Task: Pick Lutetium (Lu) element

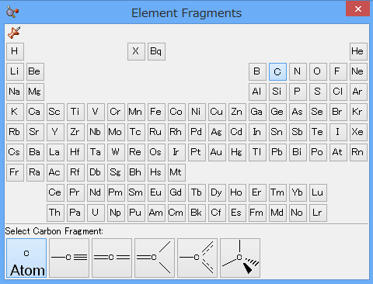Action: pyautogui.click(x=318, y=192)
